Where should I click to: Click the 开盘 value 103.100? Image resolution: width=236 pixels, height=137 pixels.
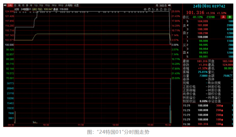point(228,61)
